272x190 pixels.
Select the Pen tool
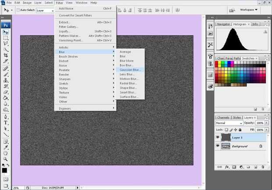pos(6,117)
